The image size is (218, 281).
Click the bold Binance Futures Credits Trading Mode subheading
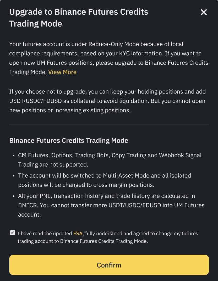coord(69,140)
